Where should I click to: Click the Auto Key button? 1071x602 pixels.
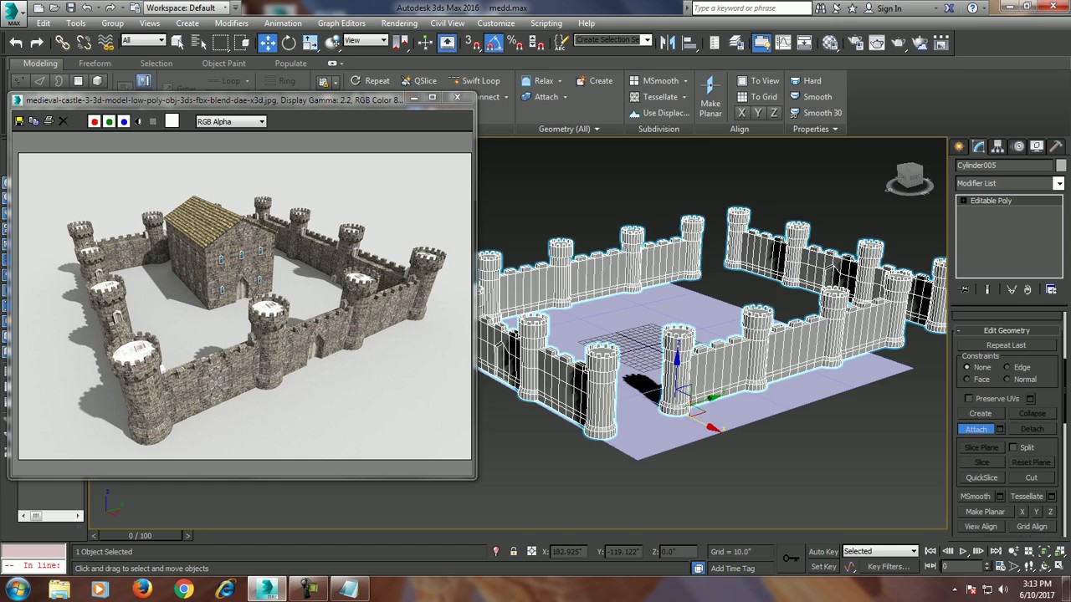tap(823, 552)
